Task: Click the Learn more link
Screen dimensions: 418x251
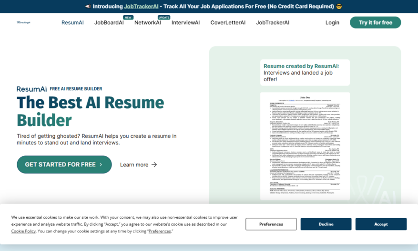Action: (x=138, y=164)
